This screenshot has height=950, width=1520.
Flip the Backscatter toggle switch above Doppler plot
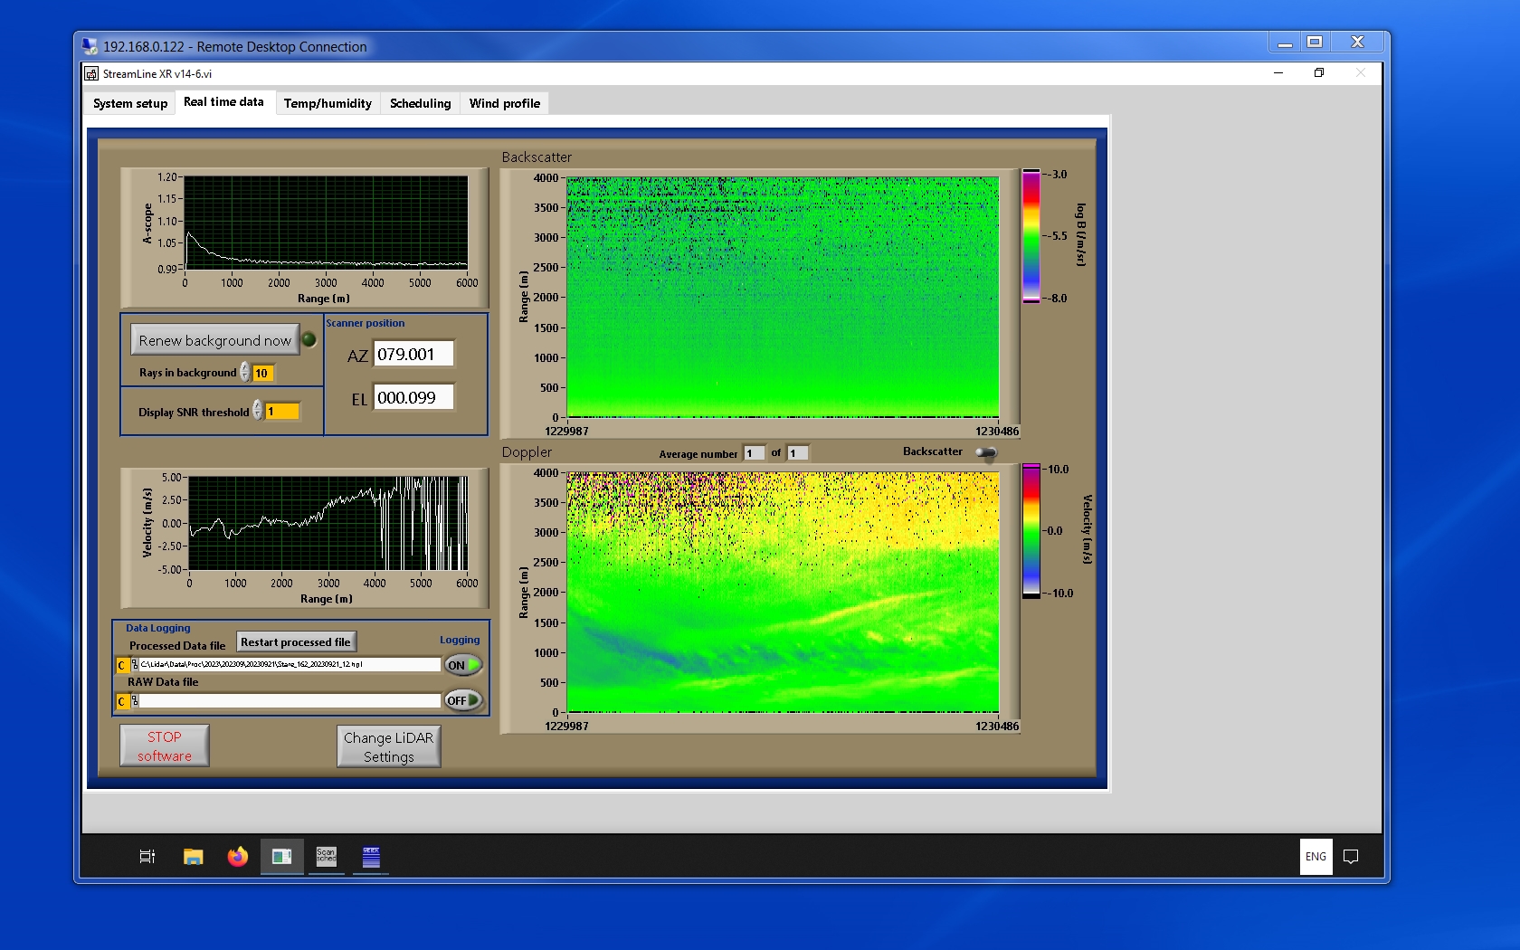coord(986,452)
